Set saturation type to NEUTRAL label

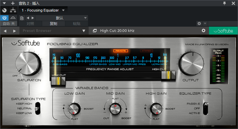pos(25,108)
